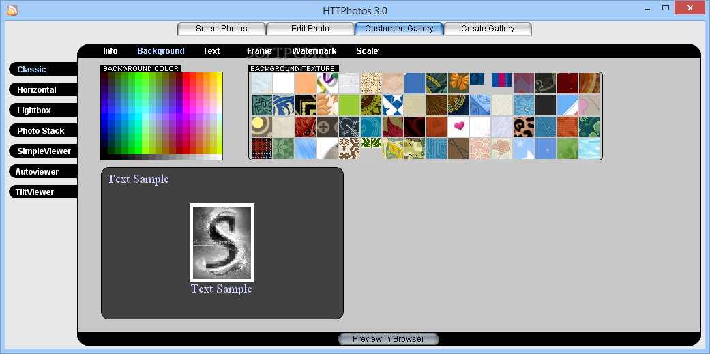Open the Watermark settings section
The height and width of the screenshot is (354, 710).
(314, 51)
